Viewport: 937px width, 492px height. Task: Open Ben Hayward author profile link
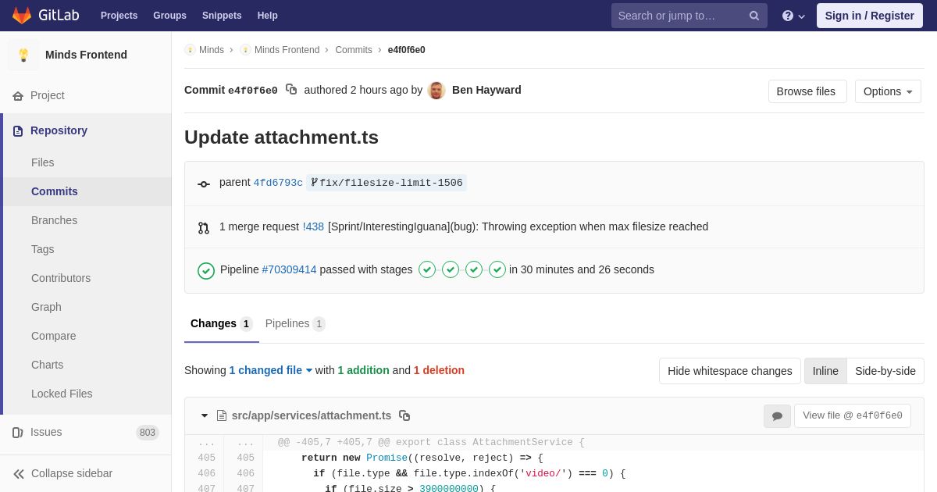coord(486,90)
